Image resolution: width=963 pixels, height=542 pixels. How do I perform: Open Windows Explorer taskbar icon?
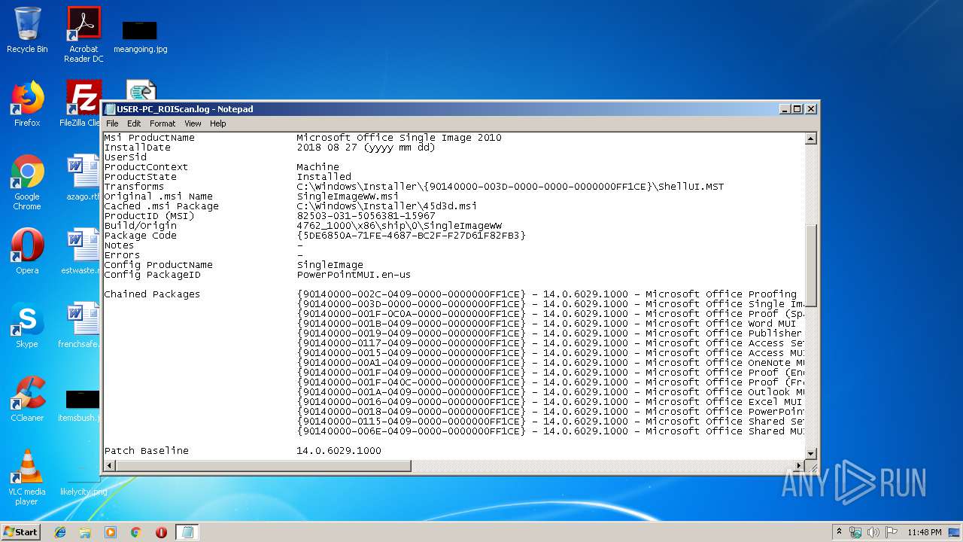click(x=85, y=532)
